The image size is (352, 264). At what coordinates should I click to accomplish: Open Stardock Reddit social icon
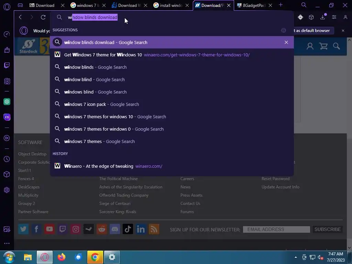click(x=102, y=229)
